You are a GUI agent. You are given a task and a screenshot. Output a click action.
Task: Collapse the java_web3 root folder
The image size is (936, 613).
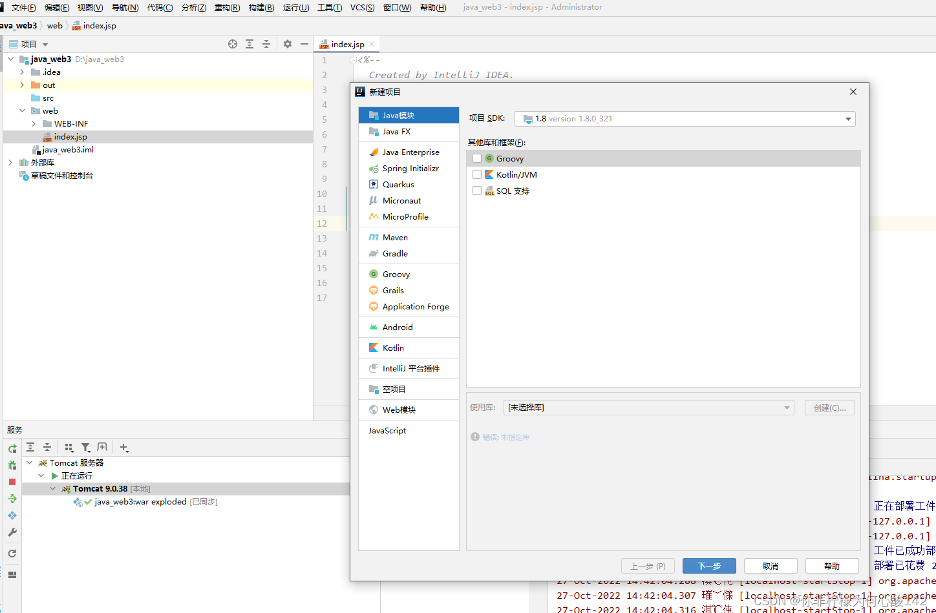(11, 59)
